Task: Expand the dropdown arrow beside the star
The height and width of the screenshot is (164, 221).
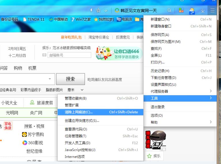Action: pos(106,11)
